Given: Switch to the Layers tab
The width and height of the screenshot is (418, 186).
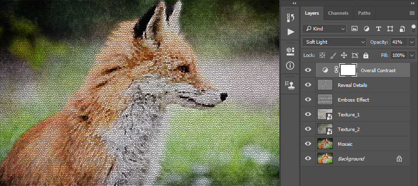Looking at the screenshot, I should (x=312, y=13).
